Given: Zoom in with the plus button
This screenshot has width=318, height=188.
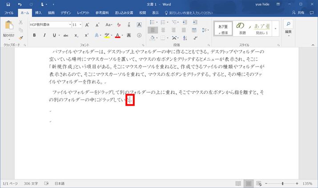Looking at the screenshot, I should point(297,184).
